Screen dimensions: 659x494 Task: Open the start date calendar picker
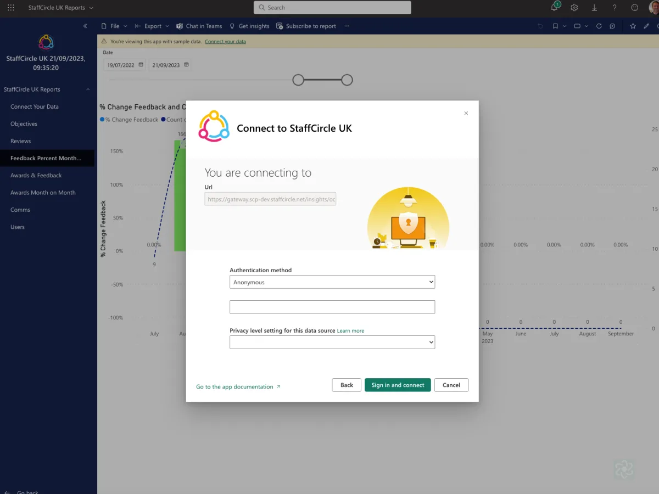pos(141,65)
